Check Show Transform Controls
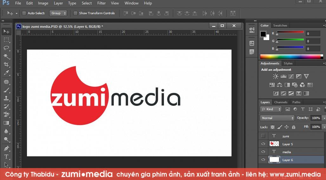326x180 pixels. 75,13
